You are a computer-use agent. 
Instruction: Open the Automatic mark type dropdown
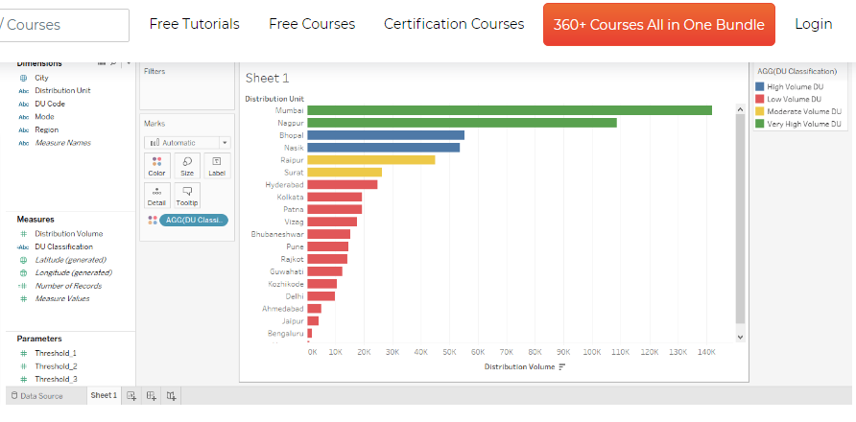(187, 143)
